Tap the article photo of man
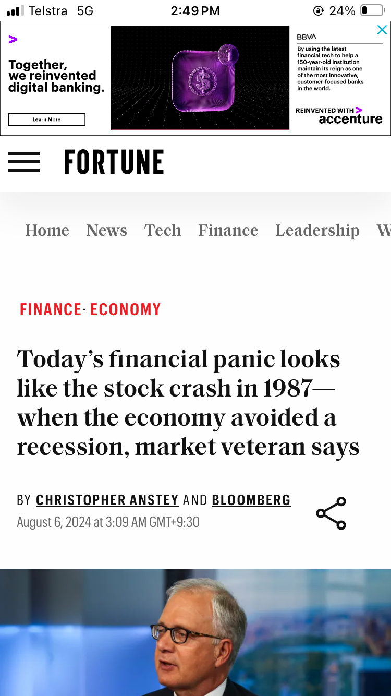The width and height of the screenshot is (391, 696). coord(195,632)
